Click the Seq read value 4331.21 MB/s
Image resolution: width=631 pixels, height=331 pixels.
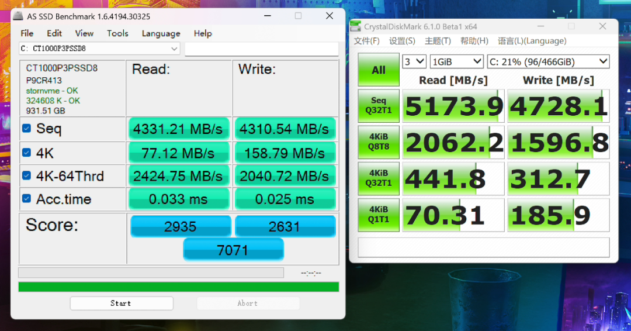pos(179,129)
